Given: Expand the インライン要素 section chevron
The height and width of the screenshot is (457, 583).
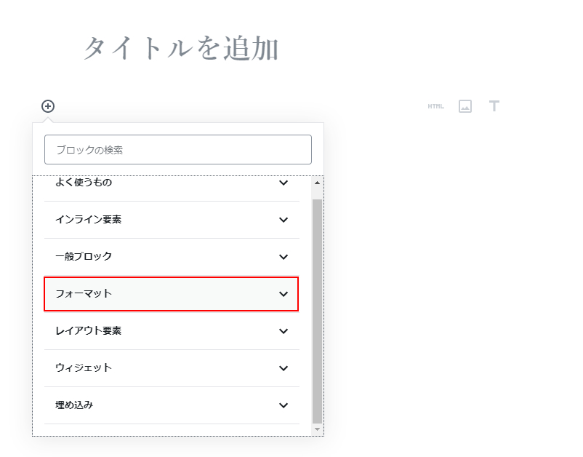Looking at the screenshot, I should (284, 220).
